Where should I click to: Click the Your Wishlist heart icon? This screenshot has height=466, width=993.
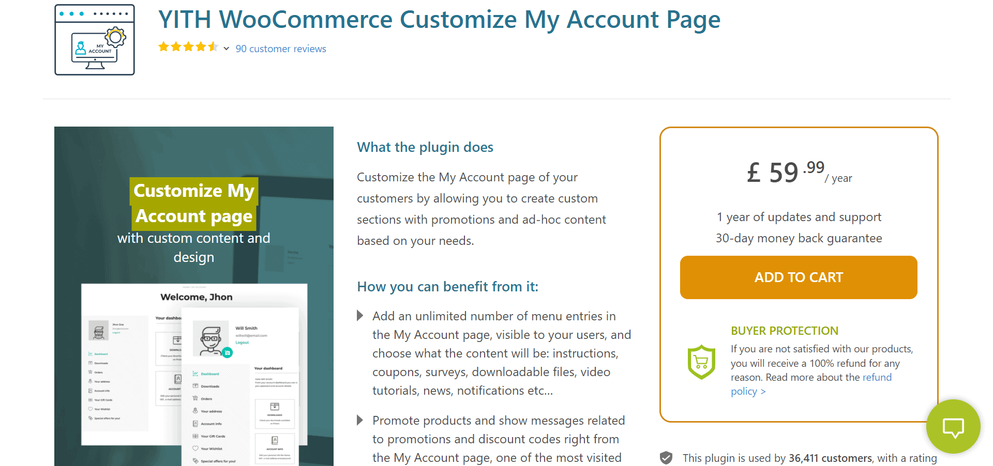point(194,449)
